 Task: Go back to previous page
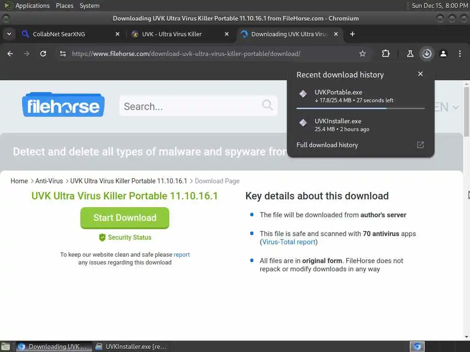tap(10, 54)
